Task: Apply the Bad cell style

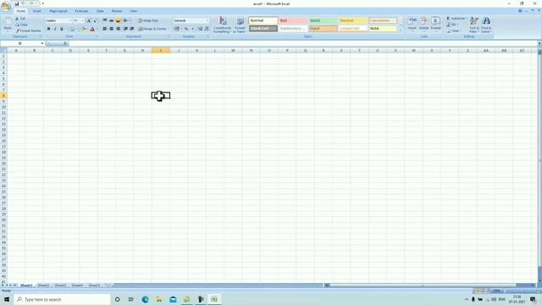Action: click(293, 20)
